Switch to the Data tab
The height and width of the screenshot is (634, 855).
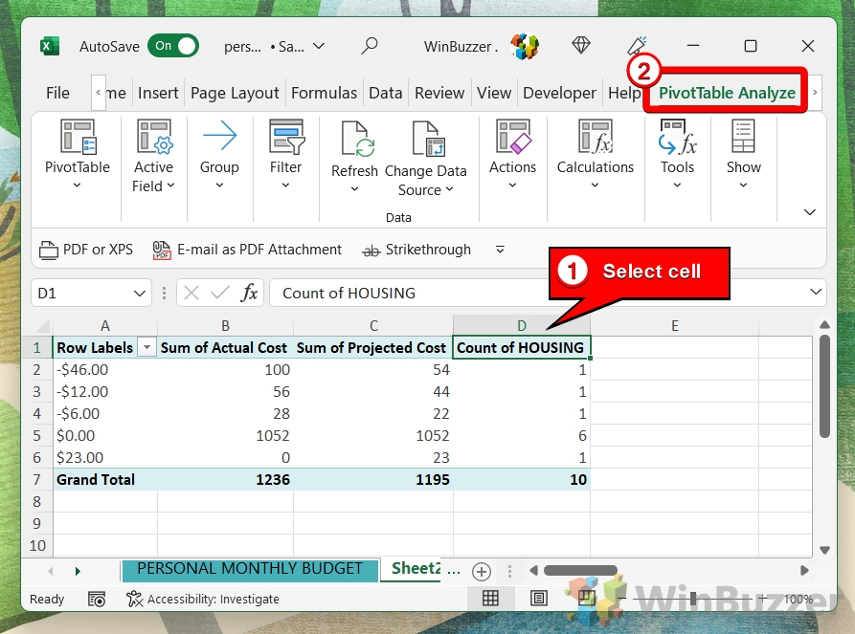[386, 93]
